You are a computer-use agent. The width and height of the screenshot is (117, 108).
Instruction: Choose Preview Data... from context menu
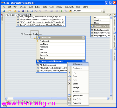coord(78,96)
